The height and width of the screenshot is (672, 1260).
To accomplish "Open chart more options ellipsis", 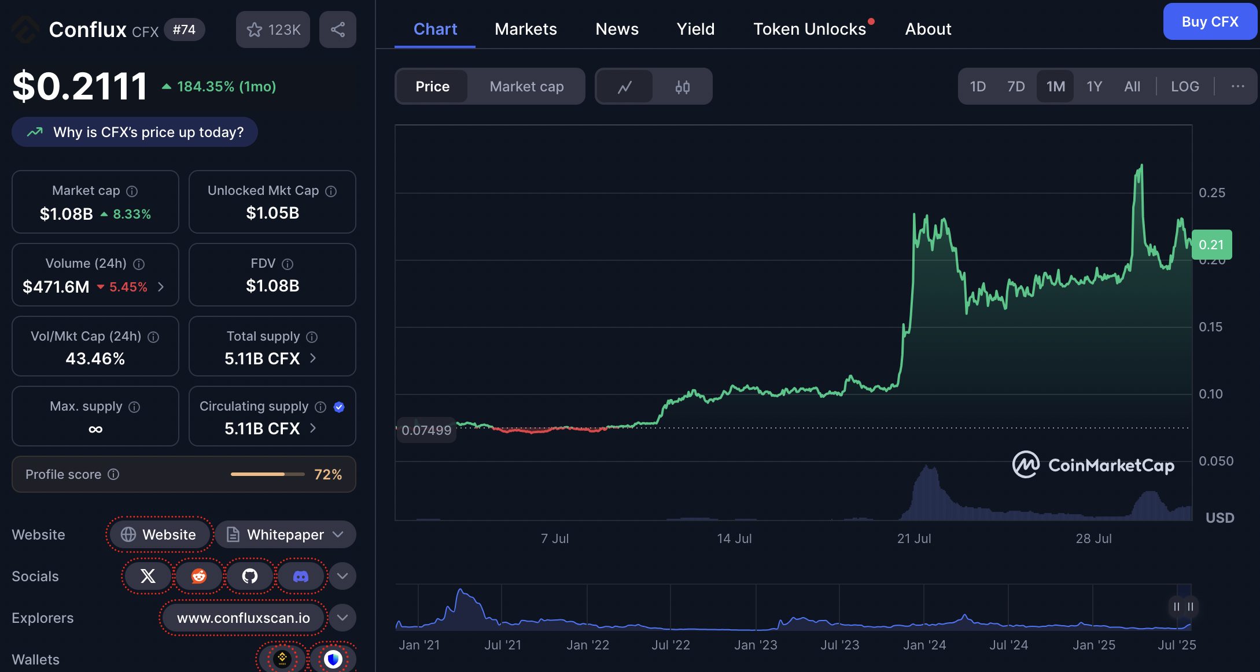I will point(1237,86).
